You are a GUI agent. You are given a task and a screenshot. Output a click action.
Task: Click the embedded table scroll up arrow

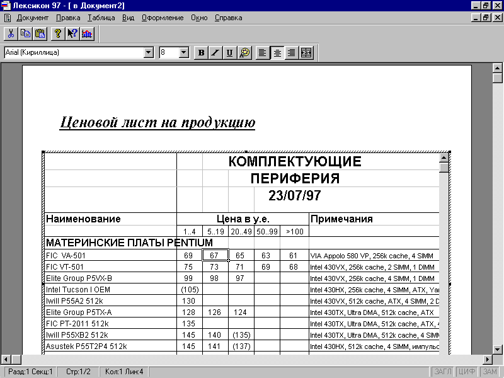point(444,158)
